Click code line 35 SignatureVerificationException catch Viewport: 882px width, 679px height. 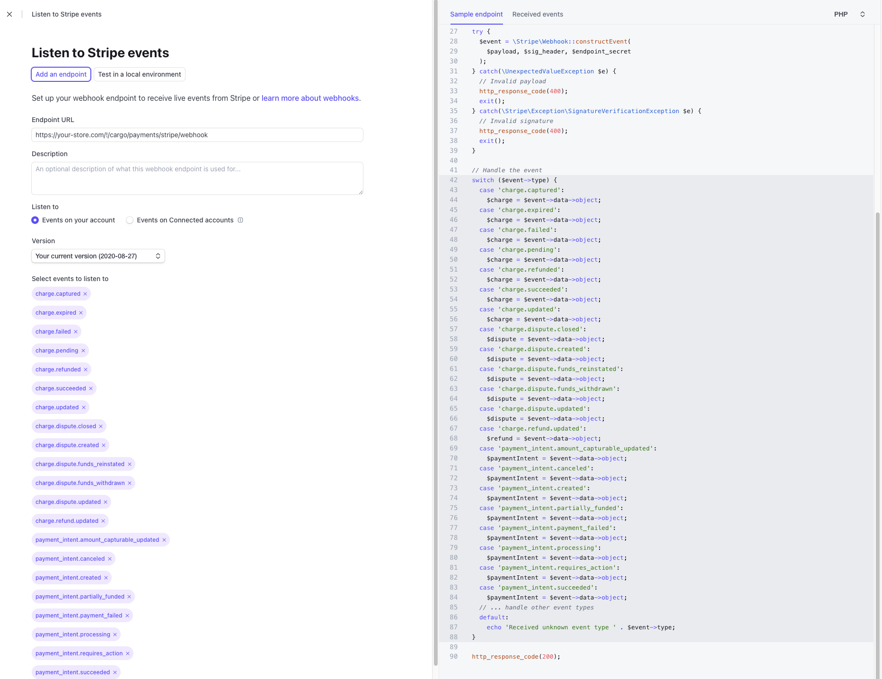587,111
